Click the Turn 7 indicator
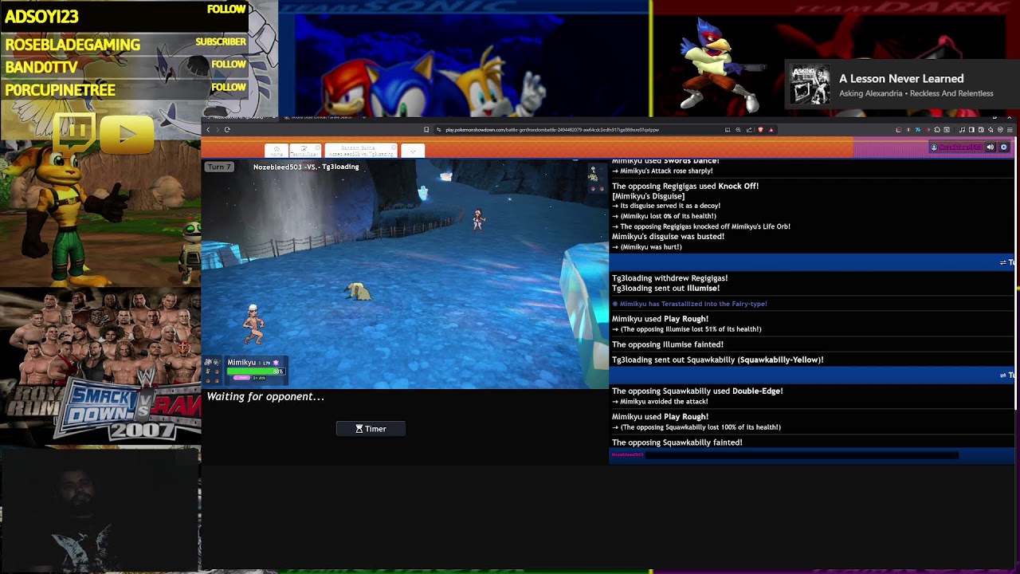The height and width of the screenshot is (574, 1020). 218,167
